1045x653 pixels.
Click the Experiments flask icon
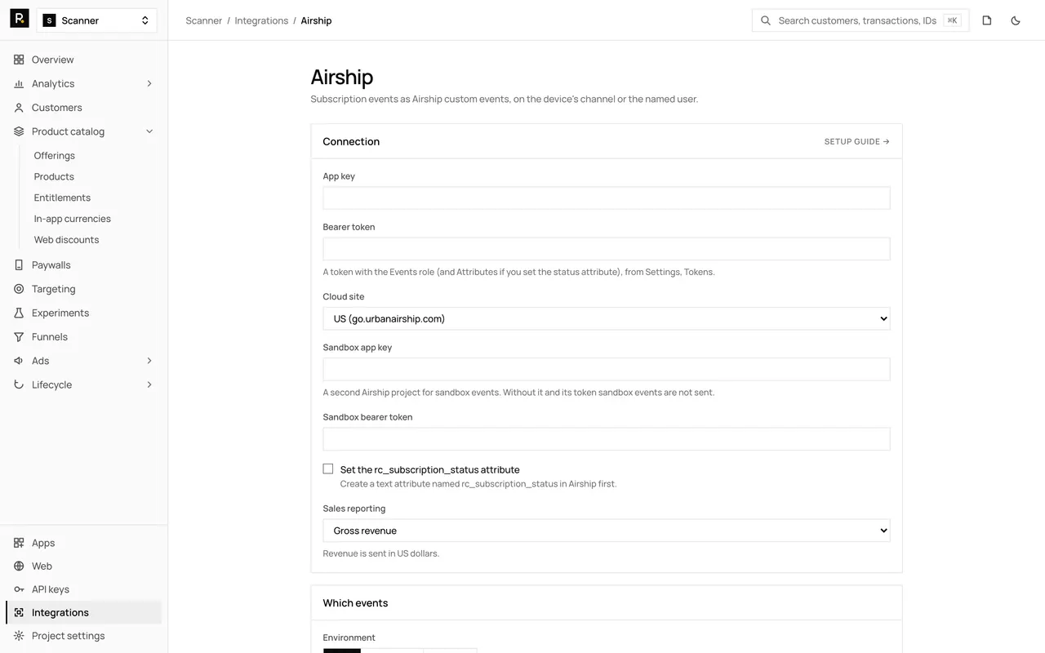coord(19,313)
